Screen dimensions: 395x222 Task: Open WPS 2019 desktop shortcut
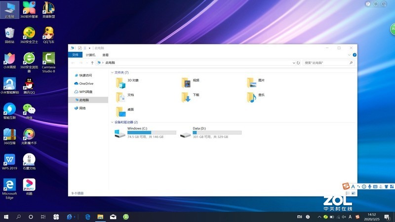point(9,160)
